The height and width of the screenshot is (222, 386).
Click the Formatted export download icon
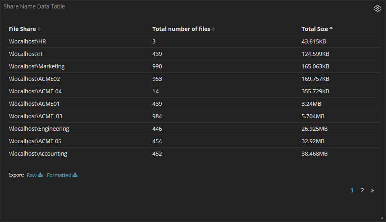(x=75, y=175)
